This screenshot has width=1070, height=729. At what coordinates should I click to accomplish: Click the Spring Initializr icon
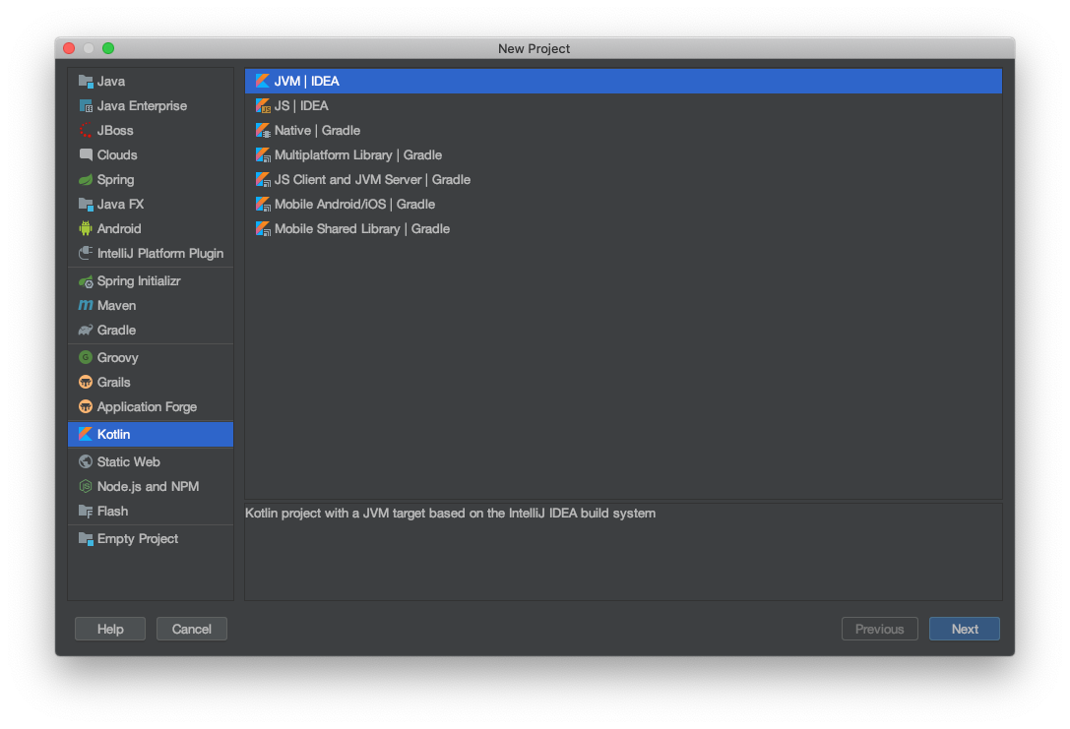86,281
